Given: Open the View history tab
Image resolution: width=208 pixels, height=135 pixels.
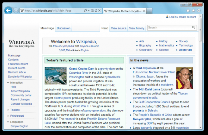Looking at the screenshot, I should click(137, 28).
